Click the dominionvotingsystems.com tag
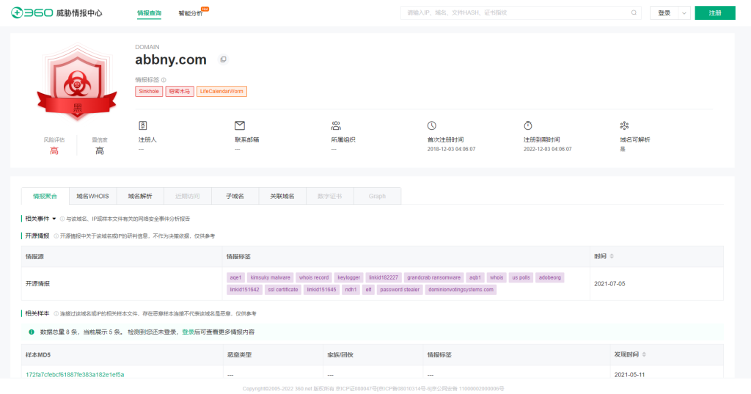Screen dimensions: 751x394 click(x=461, y=290)
